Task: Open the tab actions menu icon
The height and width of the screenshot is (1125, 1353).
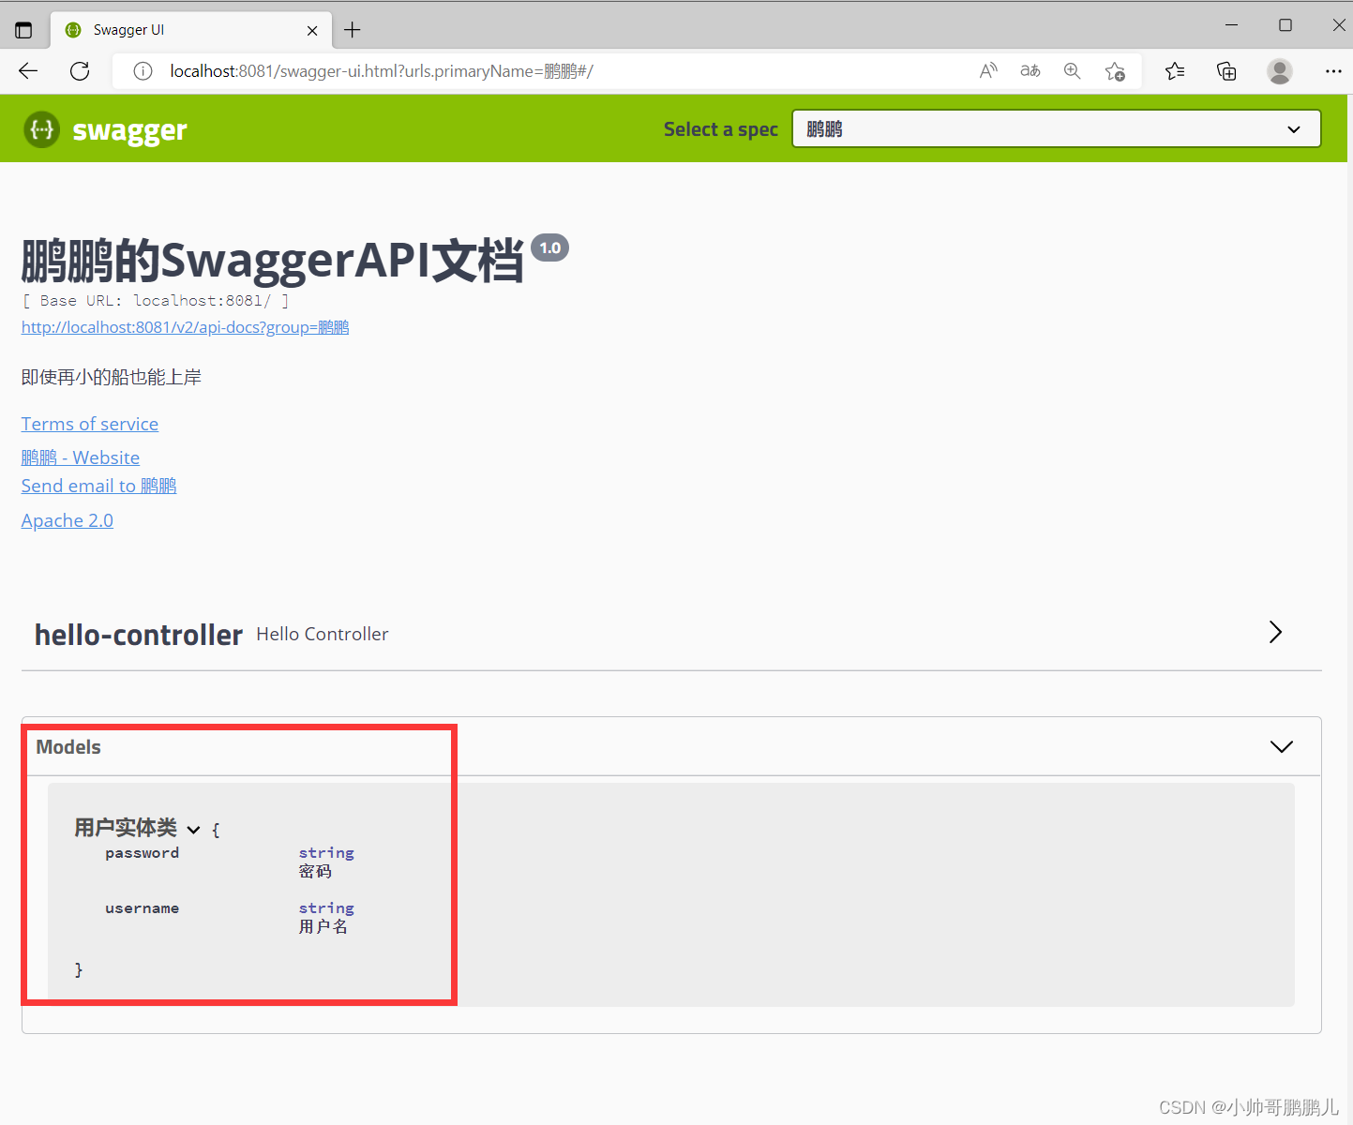Action: point(23,30)
